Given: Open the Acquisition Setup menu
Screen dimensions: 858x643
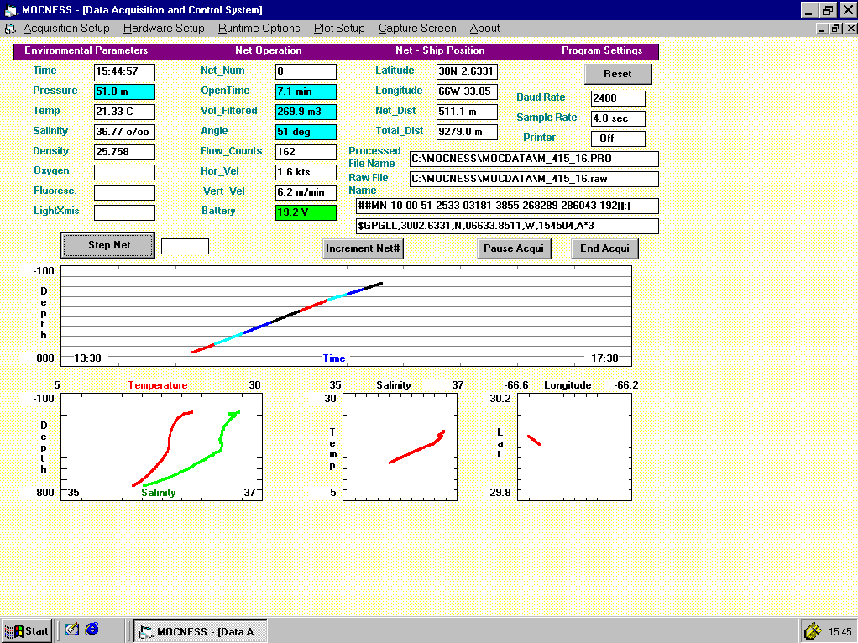Looking at the screenshot, I should [x=65, y=29].
